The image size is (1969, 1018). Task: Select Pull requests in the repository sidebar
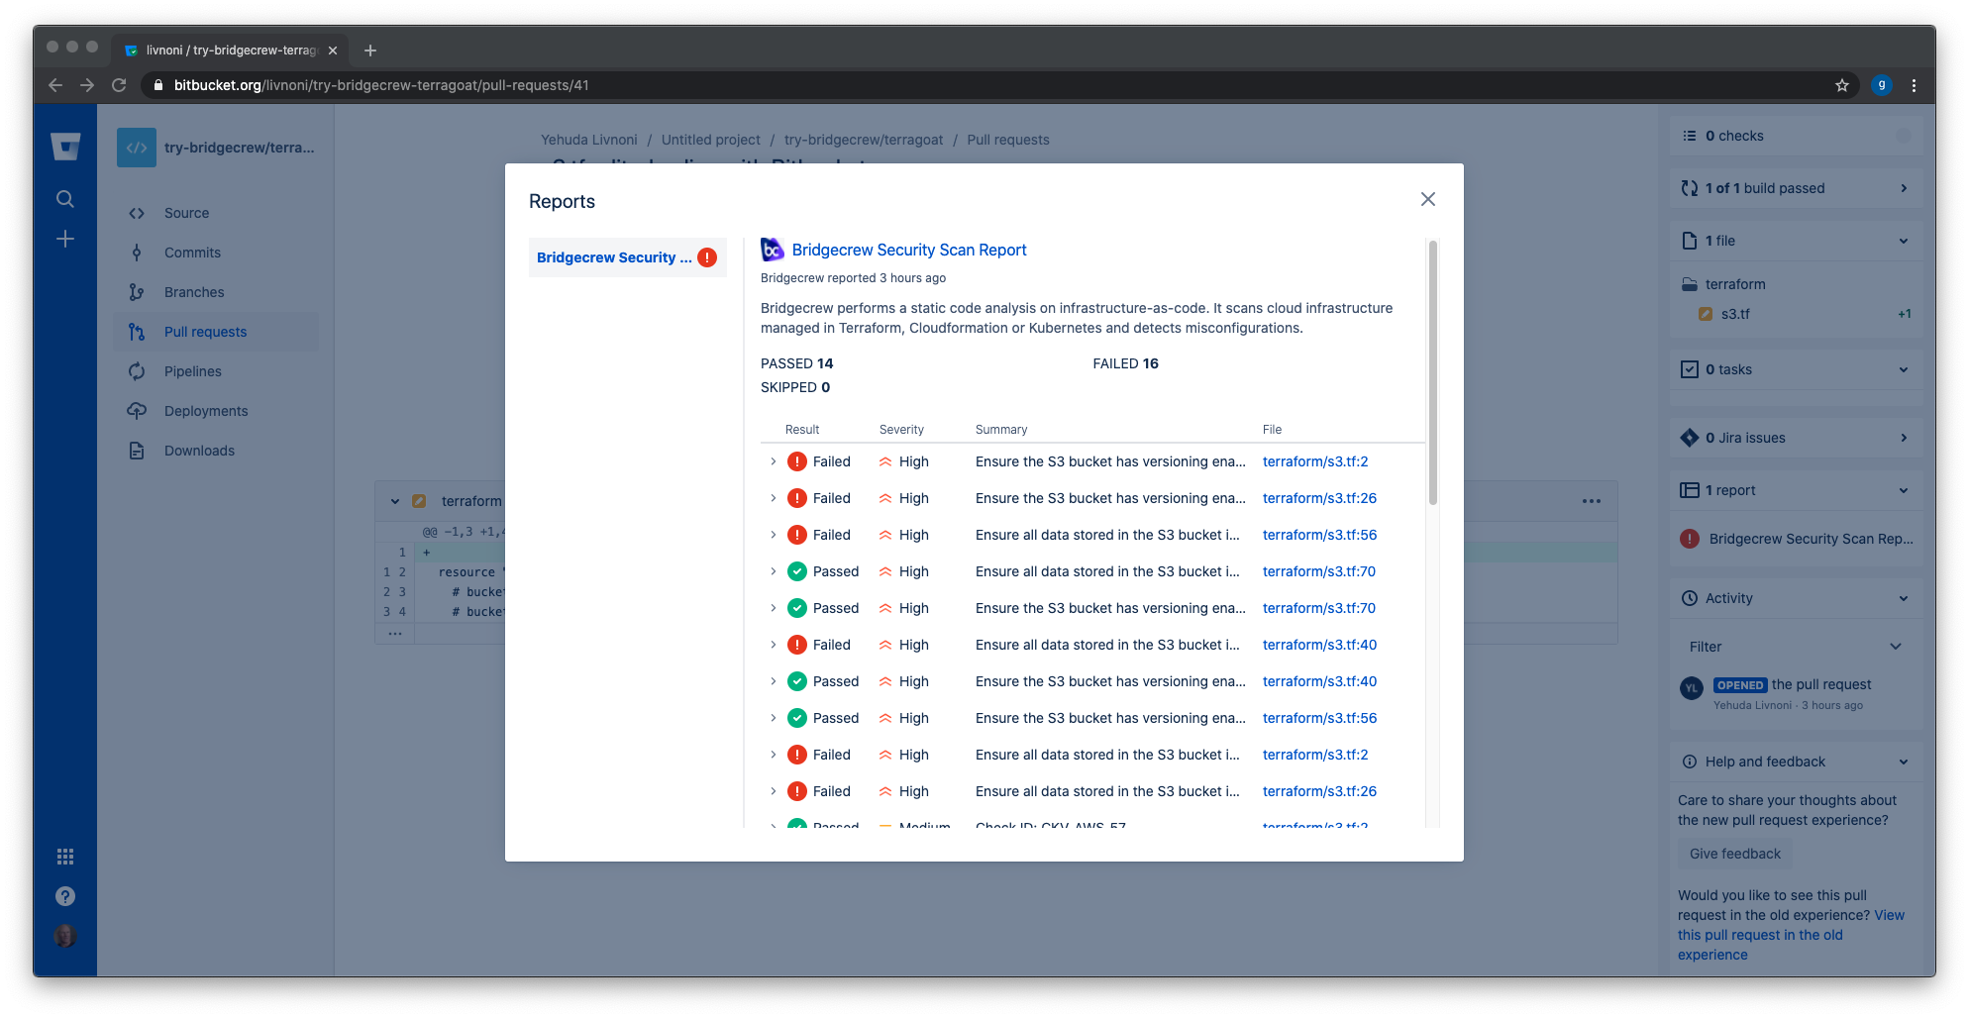click(x=216, y=332)
